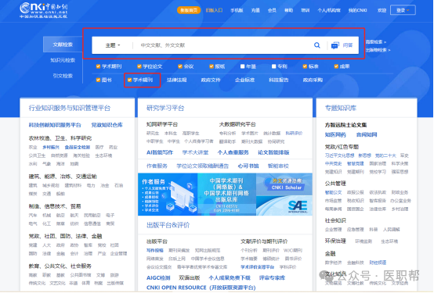Expand the 登录 dropdown button
Viewport: 434px width, 293px height.
(x=403, y=10)
